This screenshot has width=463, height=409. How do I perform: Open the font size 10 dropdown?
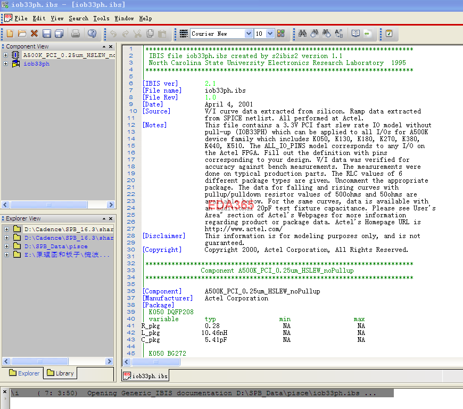click(x=270, y=34)
